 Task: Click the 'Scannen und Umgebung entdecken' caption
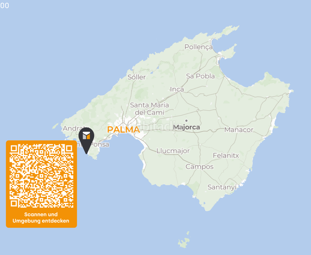click(x=41, y=218)
